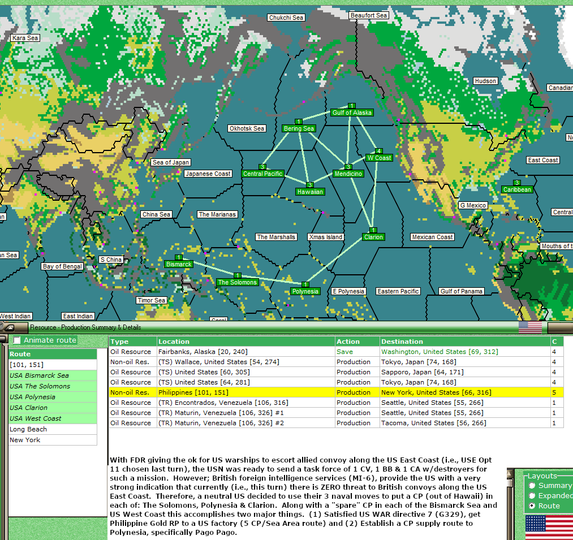573x540 pixels.
Task: Click the large US flag below Layouts
Action: [x=549, y=527]
